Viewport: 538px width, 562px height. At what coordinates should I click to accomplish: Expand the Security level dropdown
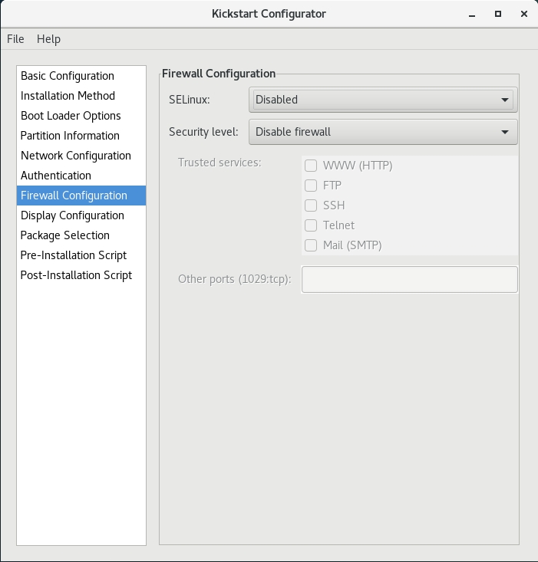point(383,132)
